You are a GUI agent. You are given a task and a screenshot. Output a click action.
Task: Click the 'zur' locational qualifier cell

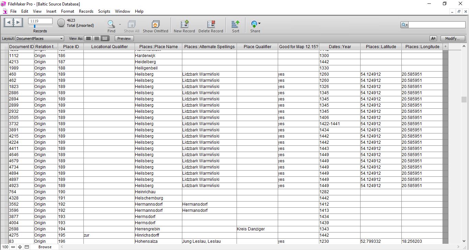point(109,235)
